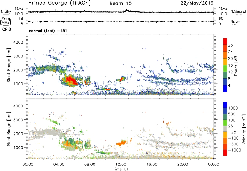This screenshot has height=171, width=247.
Task: Click the '3000' label on velocity panel
Action: coord(18,120)
